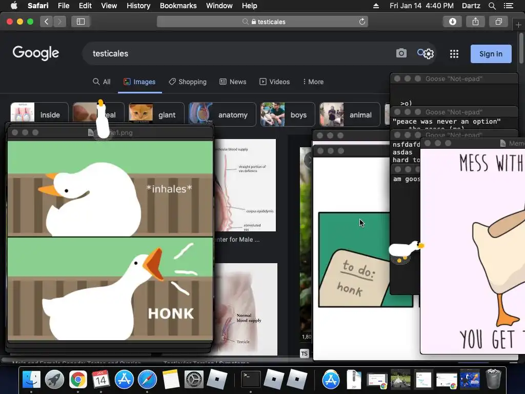This screenshot has height=394, width=525.
Task: Go back using Safari's back arrow
Action: pyautogui.click(x=47, y=22)
